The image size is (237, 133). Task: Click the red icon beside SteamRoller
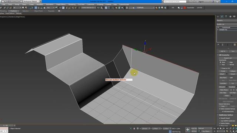point(184,8)
